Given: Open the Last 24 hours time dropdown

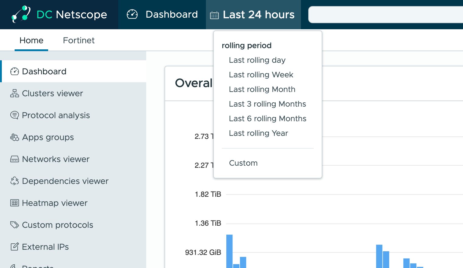Looking at the screenshot, I should pos(253,15).
